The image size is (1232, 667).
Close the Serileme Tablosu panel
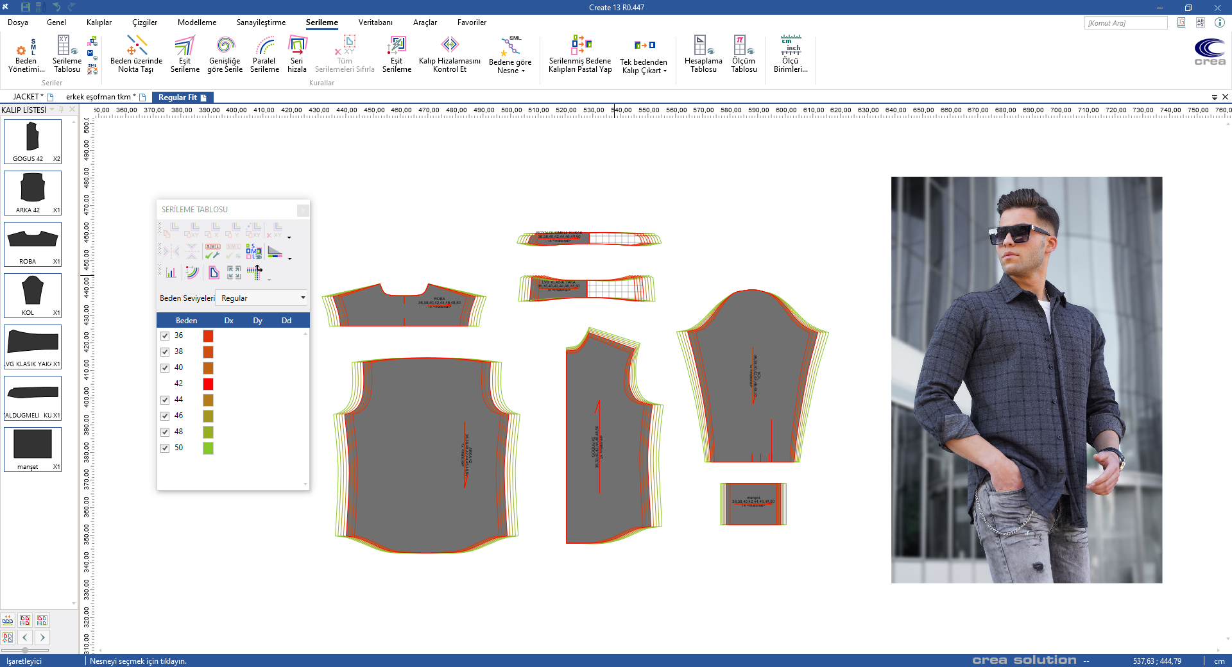(303, 210)
